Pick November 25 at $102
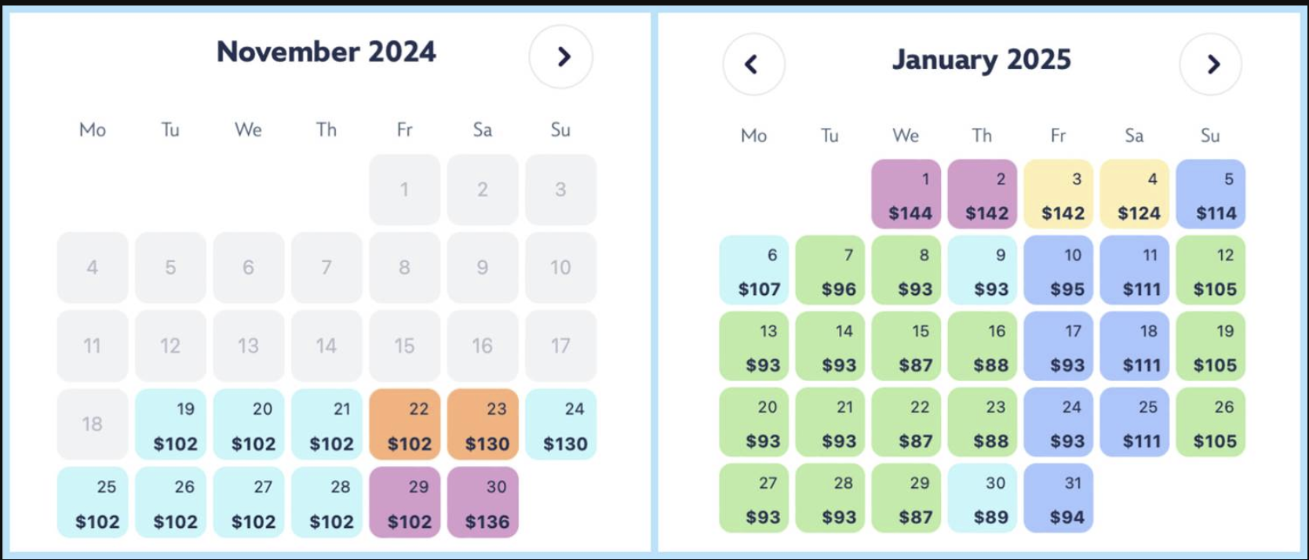 [93, 503]
